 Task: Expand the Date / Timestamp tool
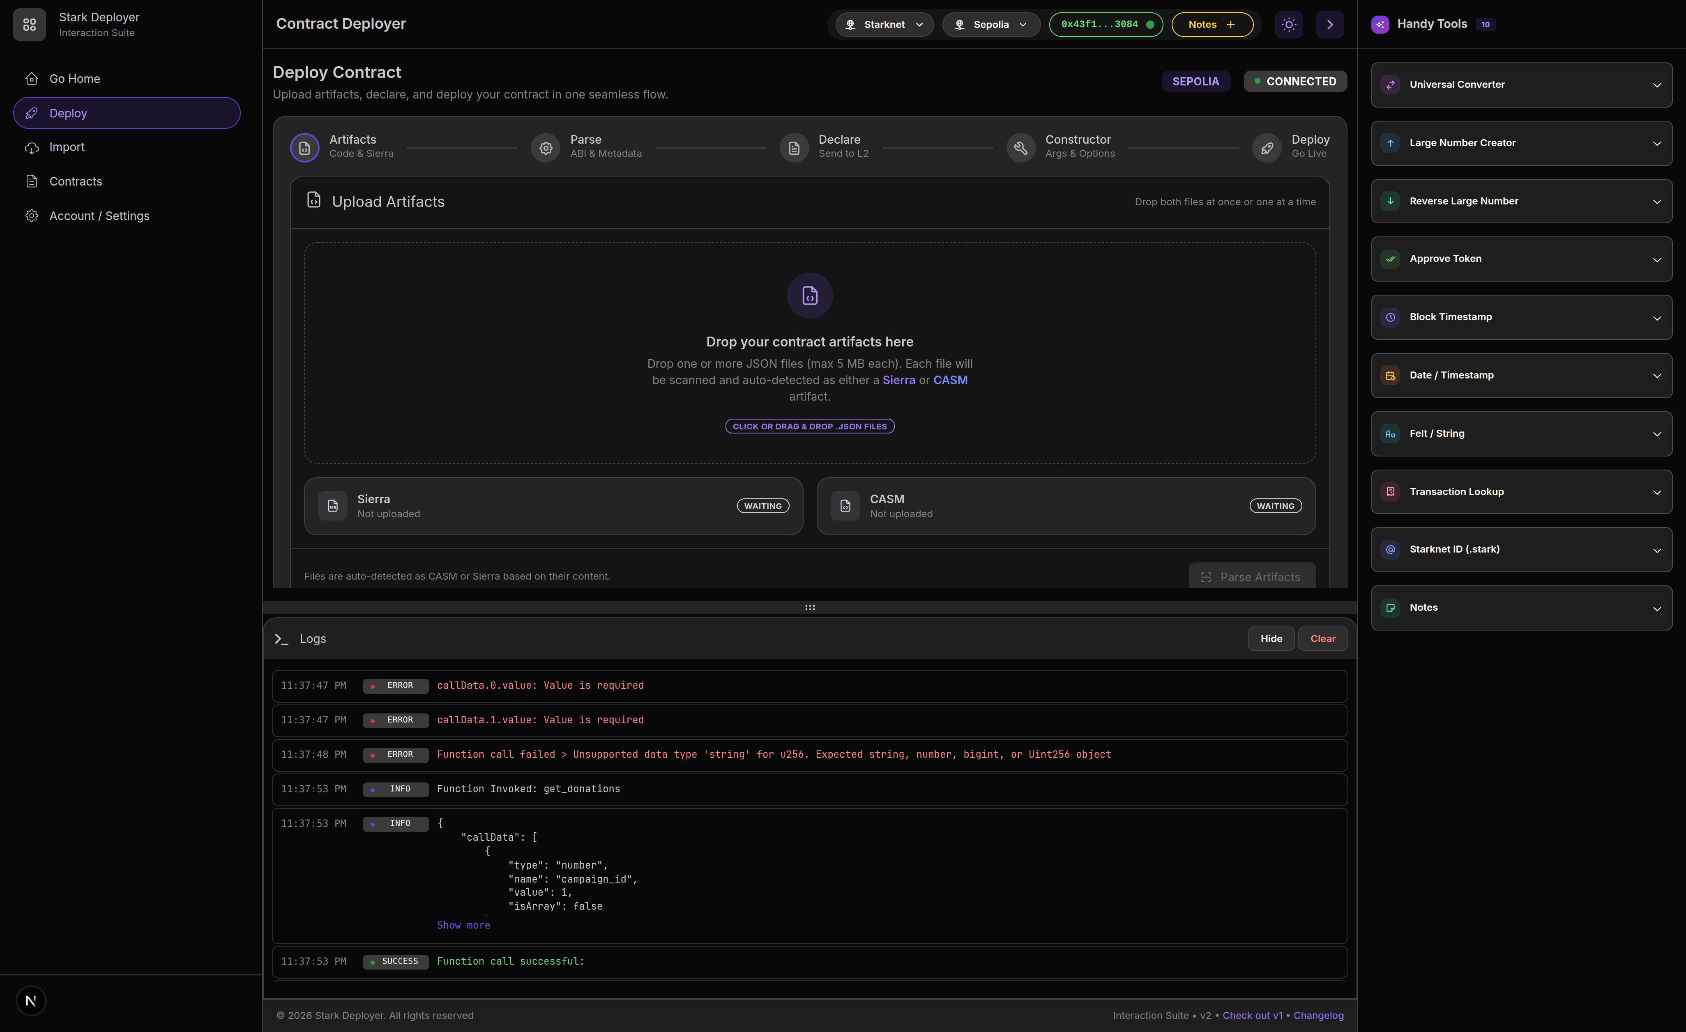(1522, 376)
